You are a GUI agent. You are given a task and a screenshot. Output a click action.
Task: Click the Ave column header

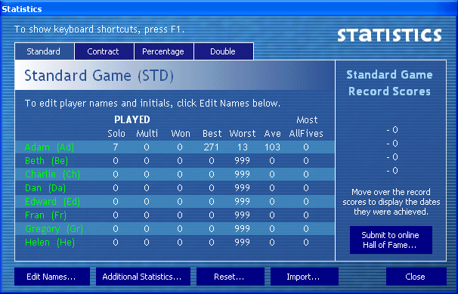tap(273, 134)
